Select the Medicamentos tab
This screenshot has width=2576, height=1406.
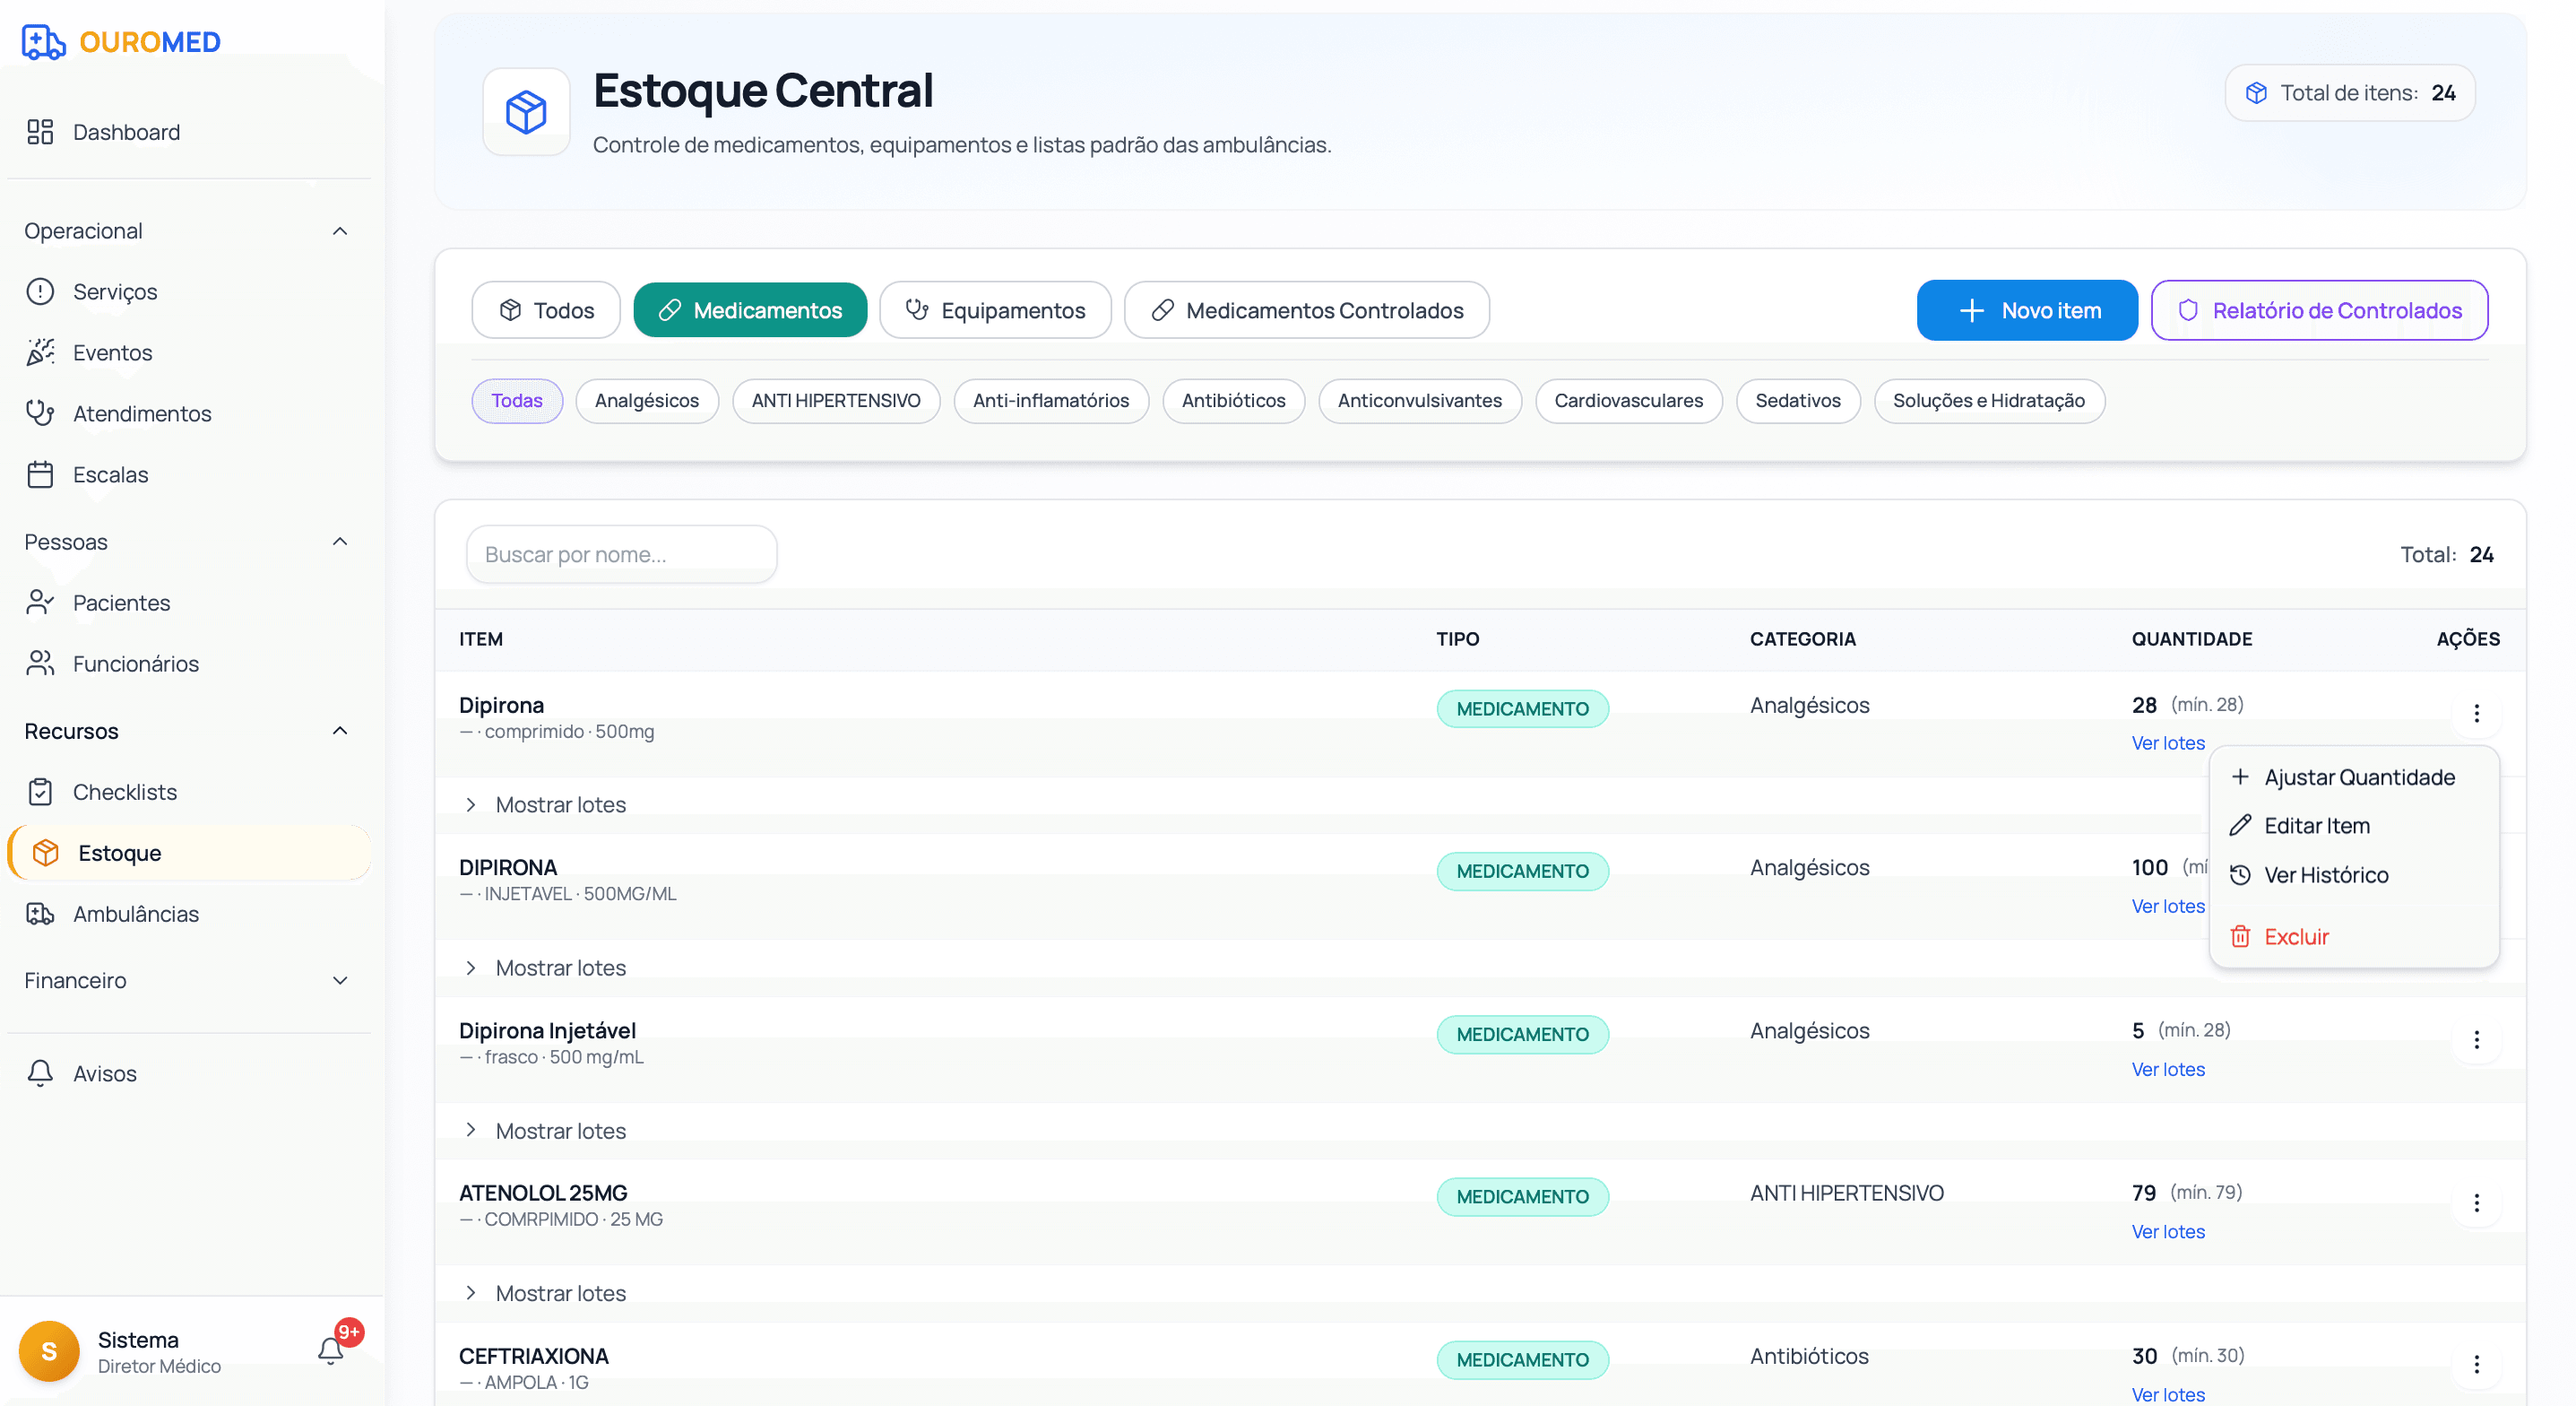(x=750, y=310)
